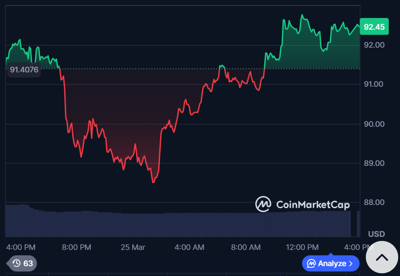Click the 91.4076 opening price label
Viewport: 400px width, 276px height.
[x=24, y=70]
